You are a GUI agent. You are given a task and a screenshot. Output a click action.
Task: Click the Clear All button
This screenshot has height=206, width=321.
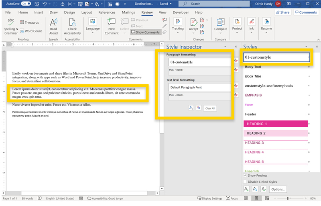[x=210, y=108]
